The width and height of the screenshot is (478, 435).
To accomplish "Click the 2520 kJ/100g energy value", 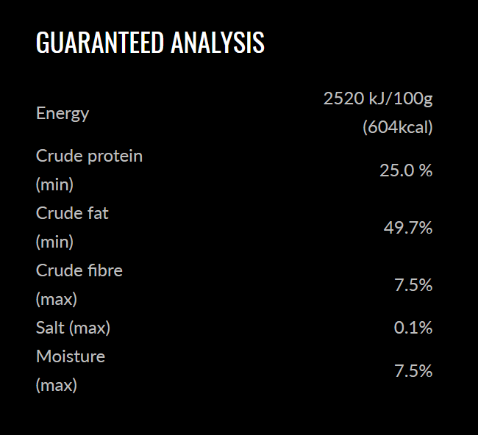I will (x=378, y=98).
